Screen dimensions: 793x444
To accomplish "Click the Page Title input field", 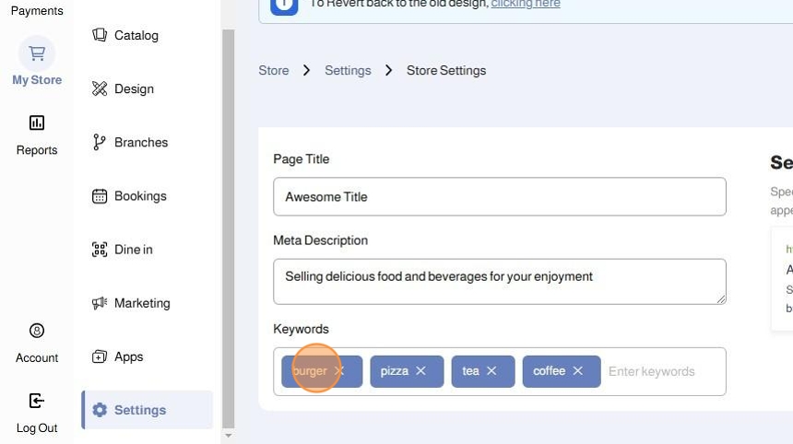I will click(x=499, y=197).
